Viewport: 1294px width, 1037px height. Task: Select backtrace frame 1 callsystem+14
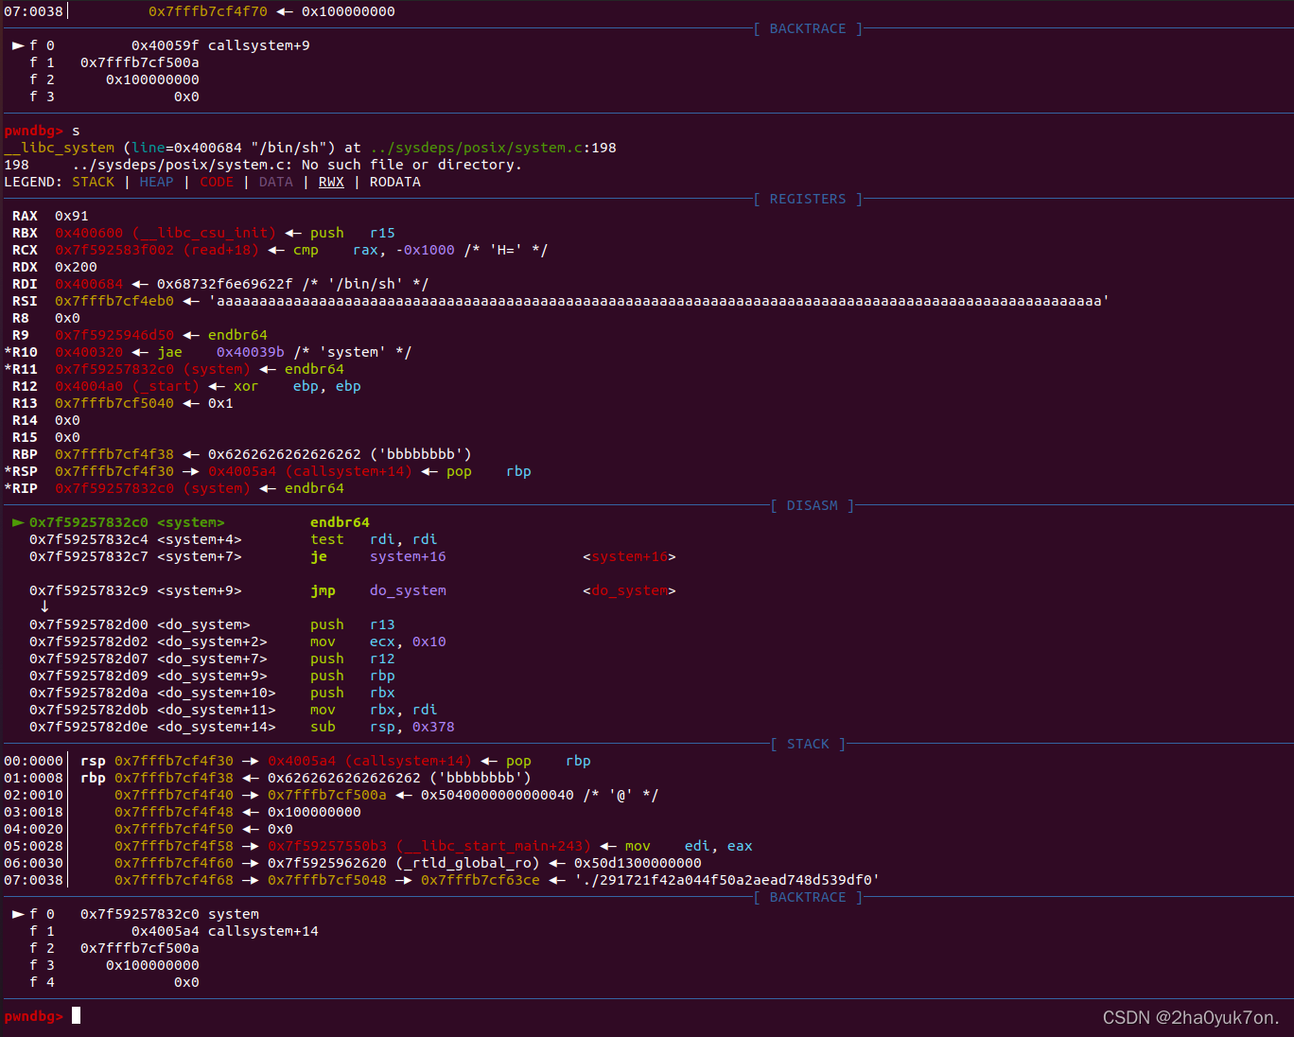point(174,931)
